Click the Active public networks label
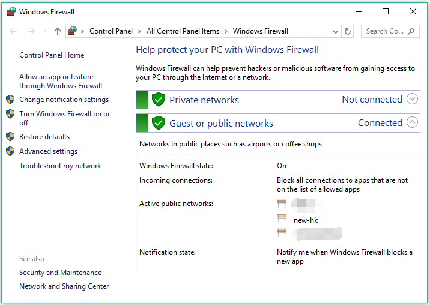Viewport: 430px width, 305px height. [176, 204]
